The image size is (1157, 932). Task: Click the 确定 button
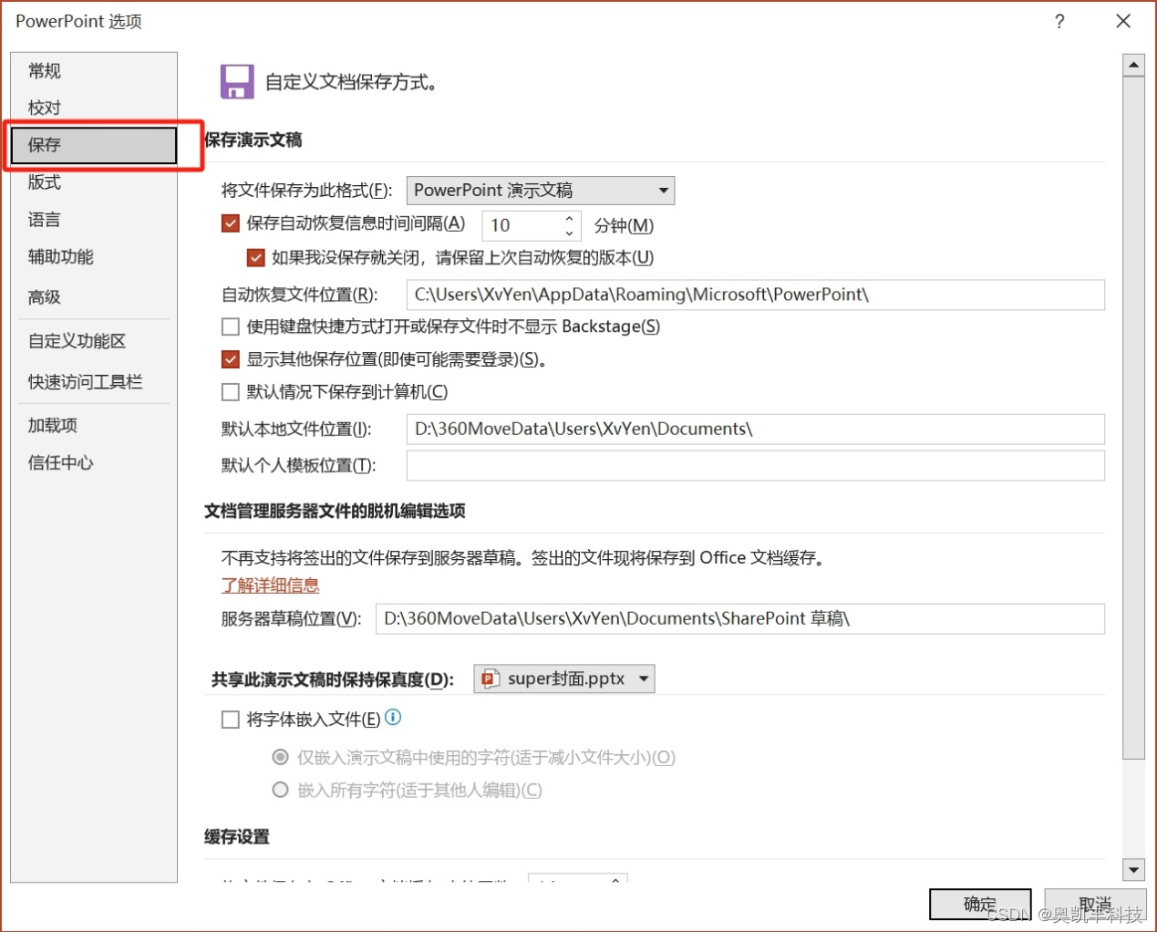coord(980,905)
